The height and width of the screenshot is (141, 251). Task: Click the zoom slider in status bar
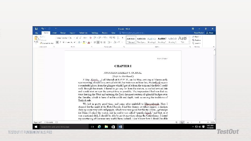click(199, 122)
